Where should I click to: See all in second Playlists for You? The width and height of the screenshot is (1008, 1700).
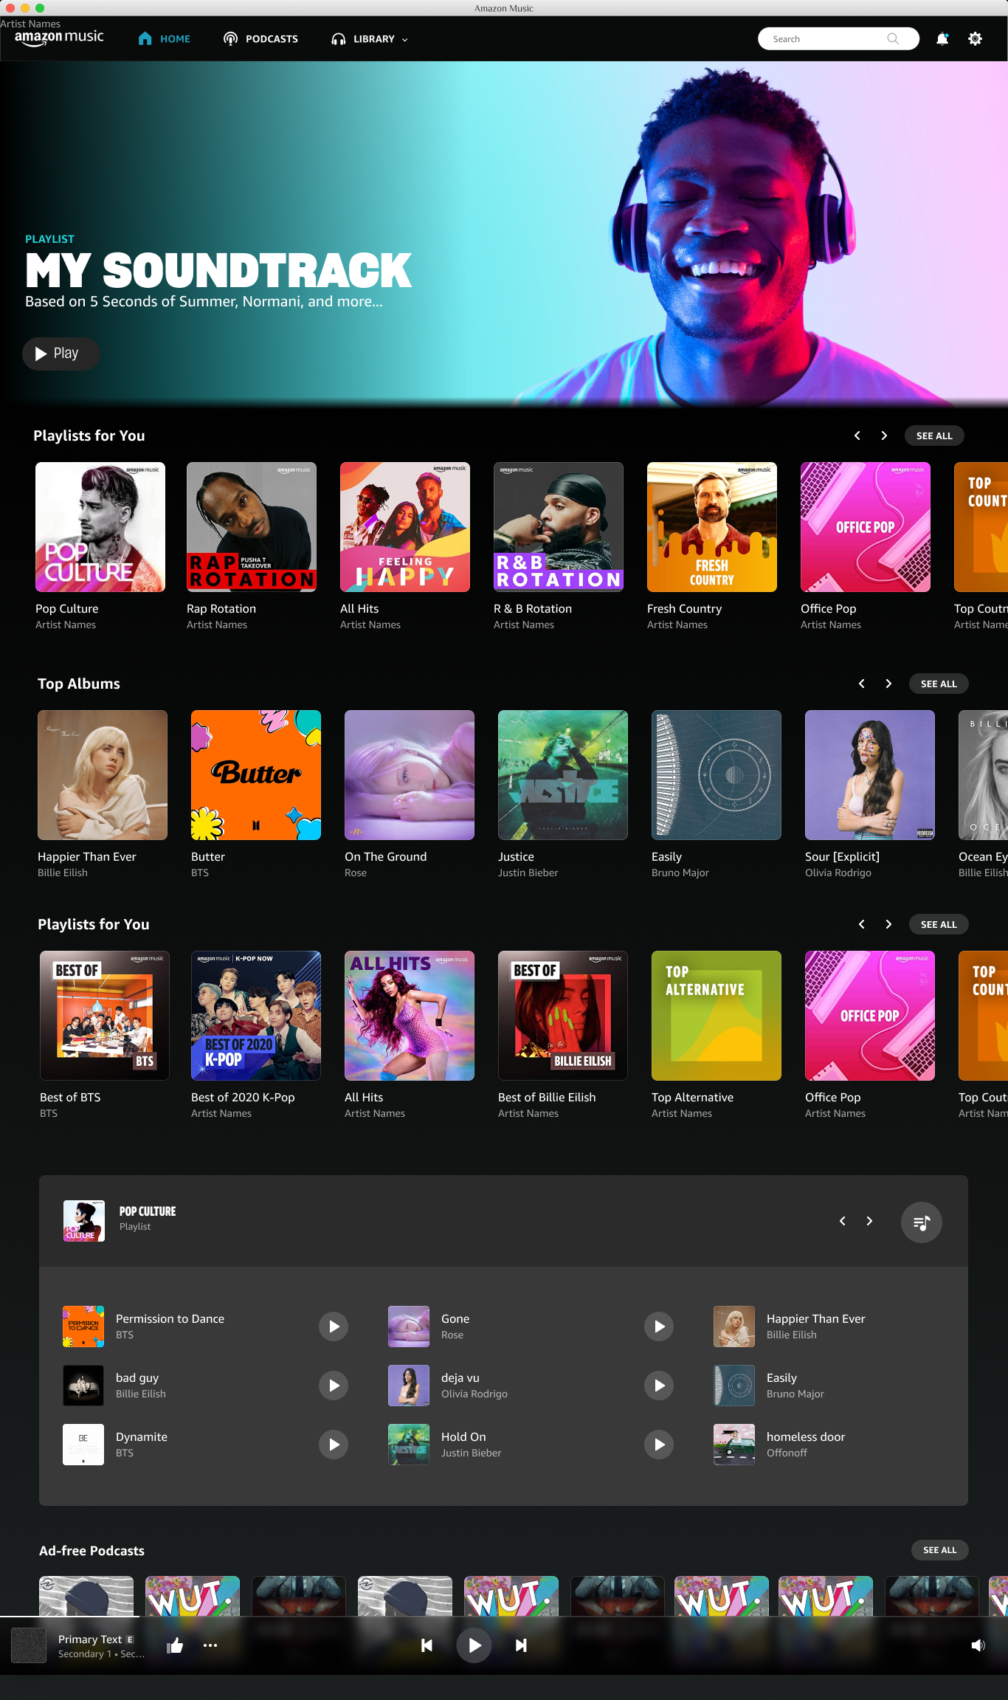coord(939,924)
